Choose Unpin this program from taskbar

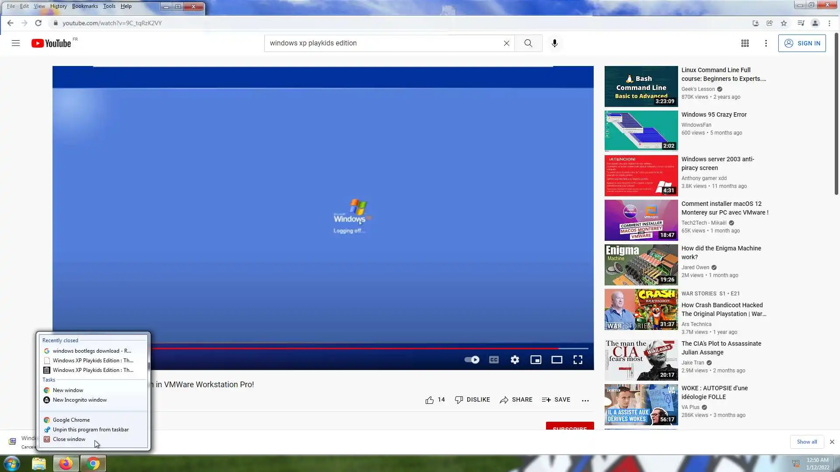coord(91,430)
